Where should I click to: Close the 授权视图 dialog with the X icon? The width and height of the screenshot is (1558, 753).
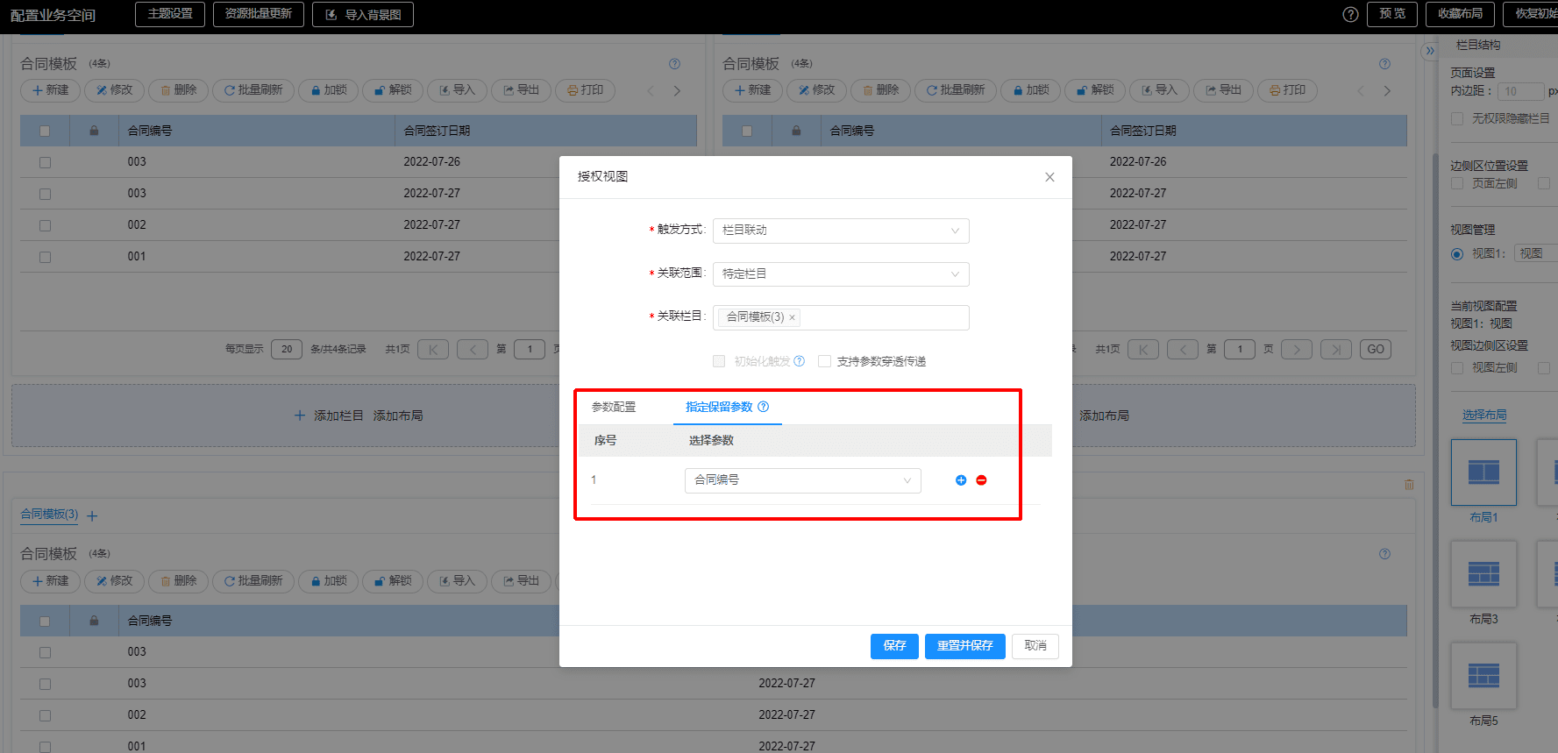pyautogui.click(x=1049, y=177)
